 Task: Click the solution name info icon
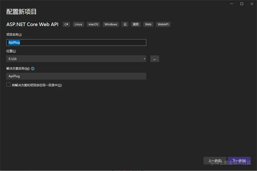[33, 69]
